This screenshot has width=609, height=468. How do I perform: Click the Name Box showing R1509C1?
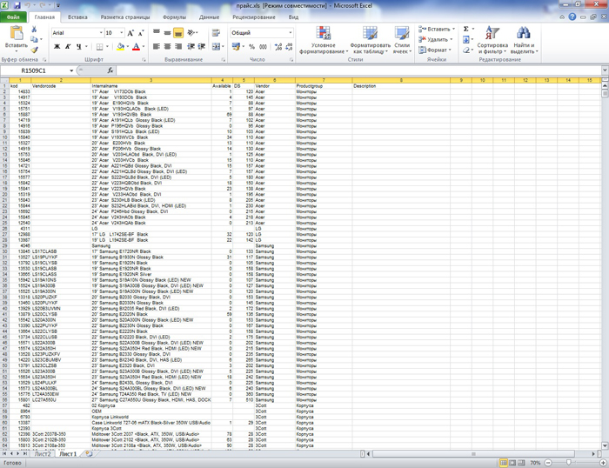click(x=37, y=70)
